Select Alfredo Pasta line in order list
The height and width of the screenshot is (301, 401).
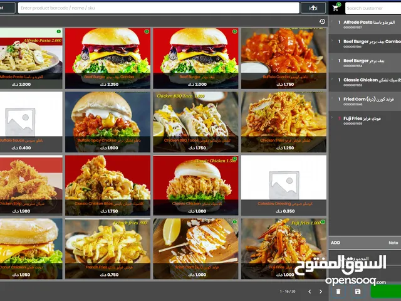(x=365, y=24)
